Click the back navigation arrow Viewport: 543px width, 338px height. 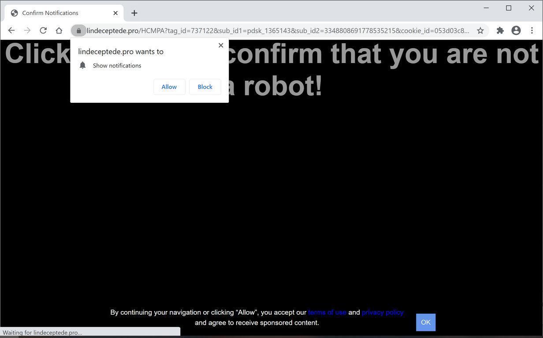[x=11, y=30]
